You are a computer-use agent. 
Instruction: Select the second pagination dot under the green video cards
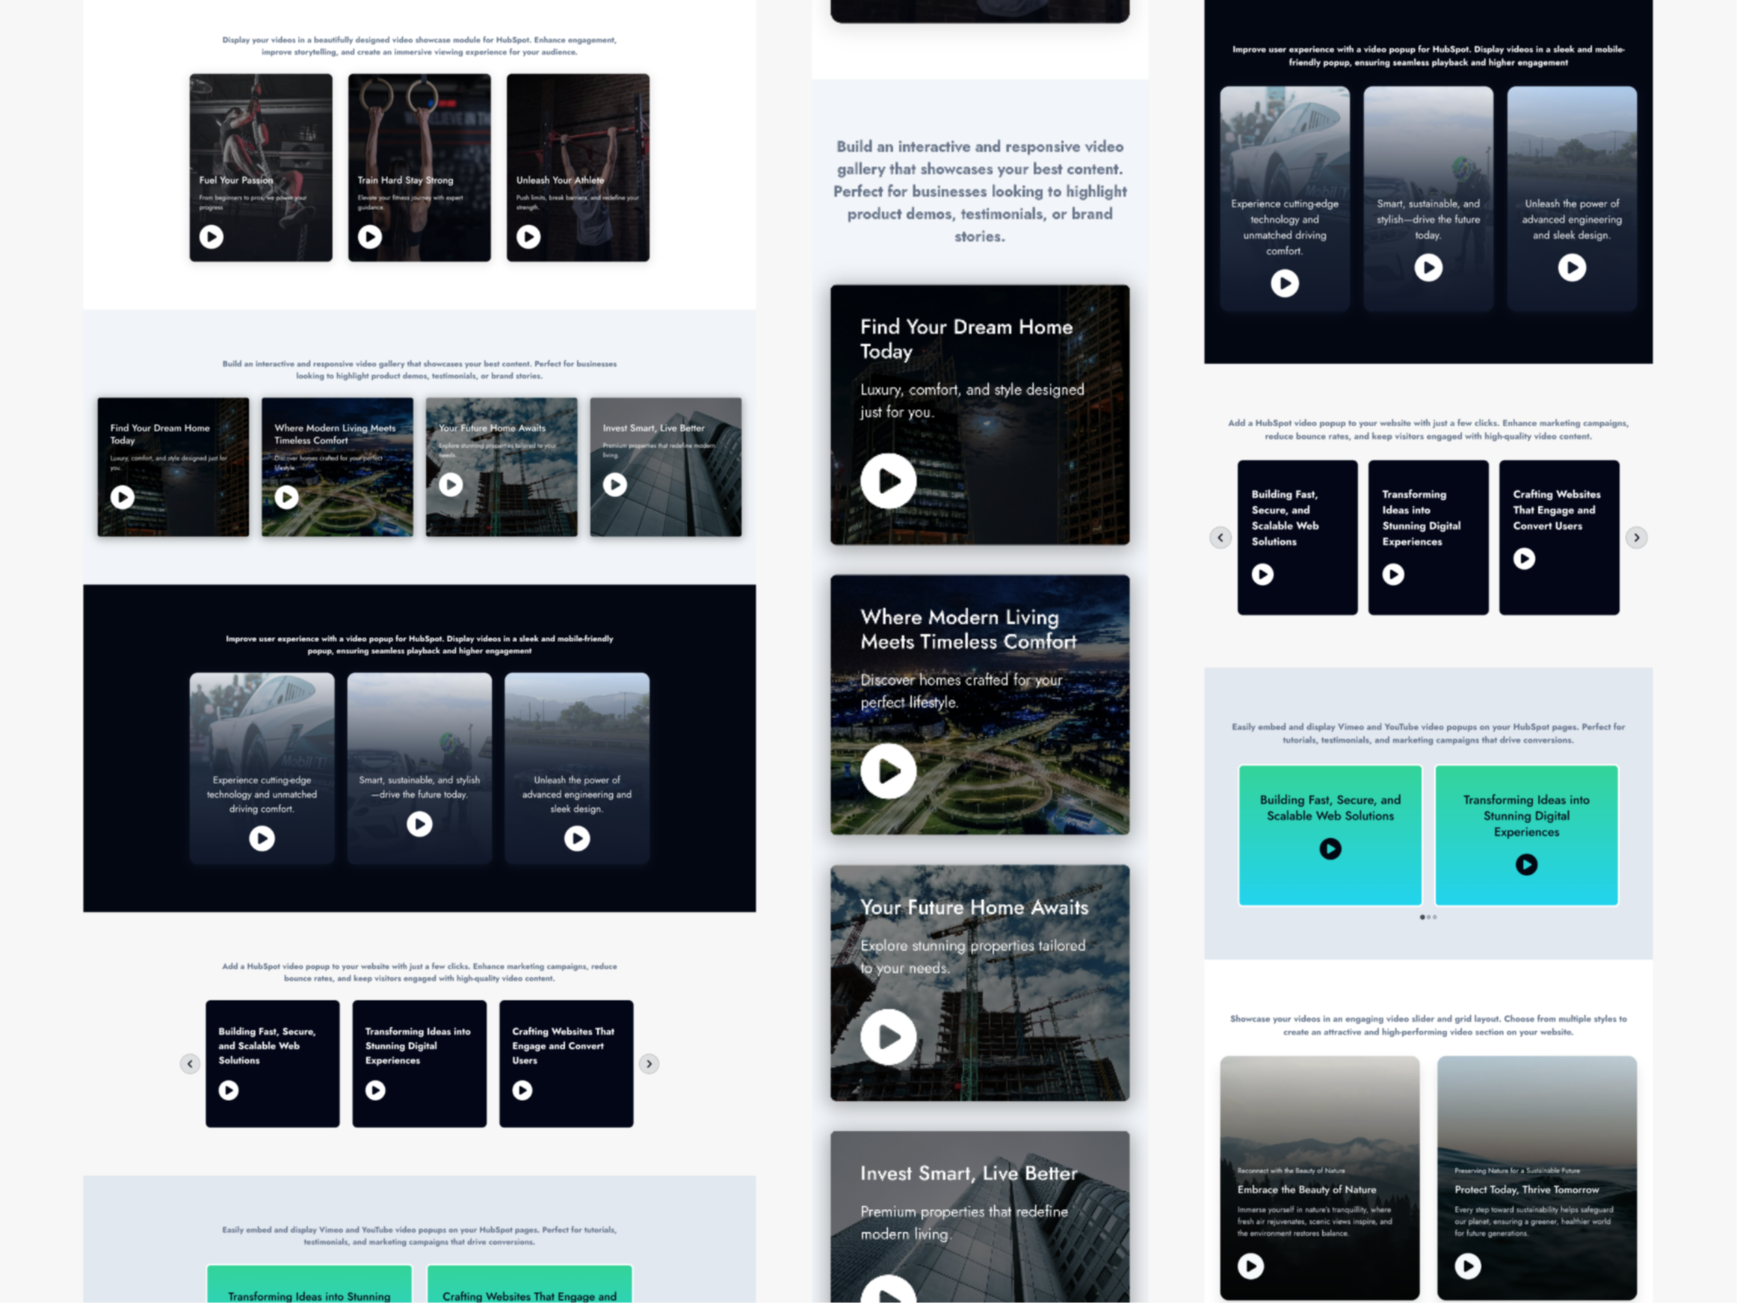[1429, 917]
